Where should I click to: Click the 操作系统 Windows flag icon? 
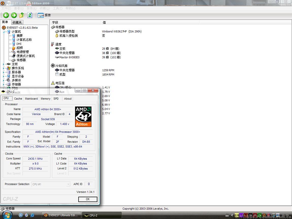(x=9, y=68)
